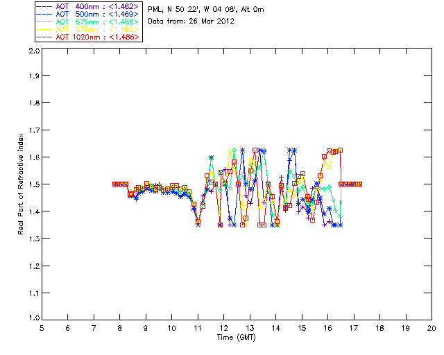Image resolution: width=444 pixels, height=355 pixels.
Task: Click the AOT 1020nm legend entry
Action: pos(87,37)
